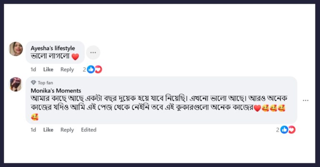
Task: Click the Top fan diamond badge icon
Action: coord(33,83)
